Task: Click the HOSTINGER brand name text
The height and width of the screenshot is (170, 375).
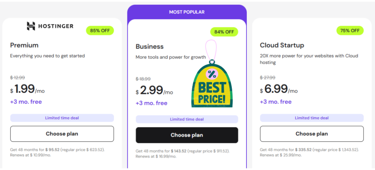Action: point(56,26)
